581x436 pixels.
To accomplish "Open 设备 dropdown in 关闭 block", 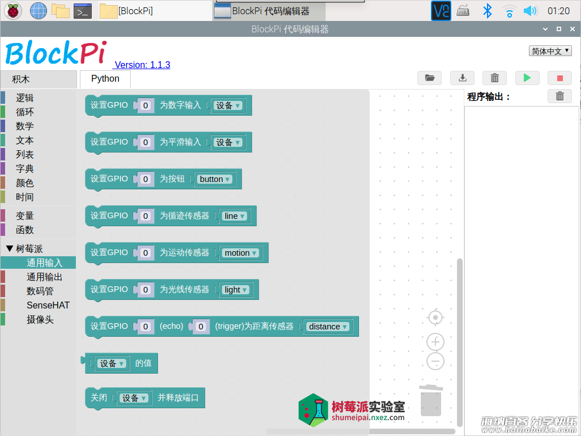I will [x=134, y=398].
